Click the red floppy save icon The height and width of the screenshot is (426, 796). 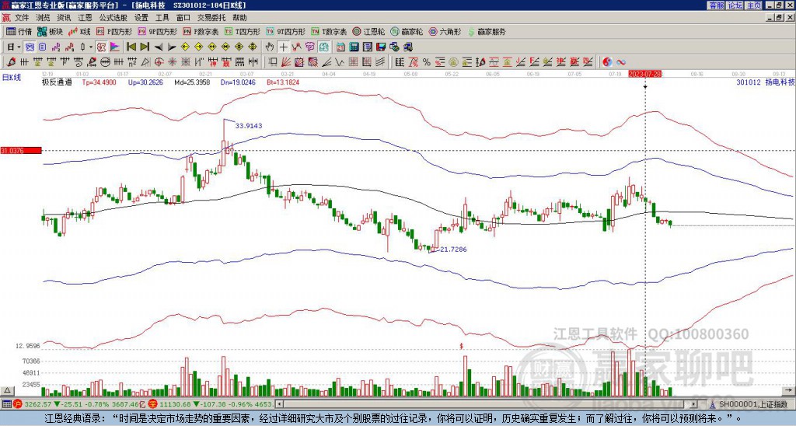(381, 47)
